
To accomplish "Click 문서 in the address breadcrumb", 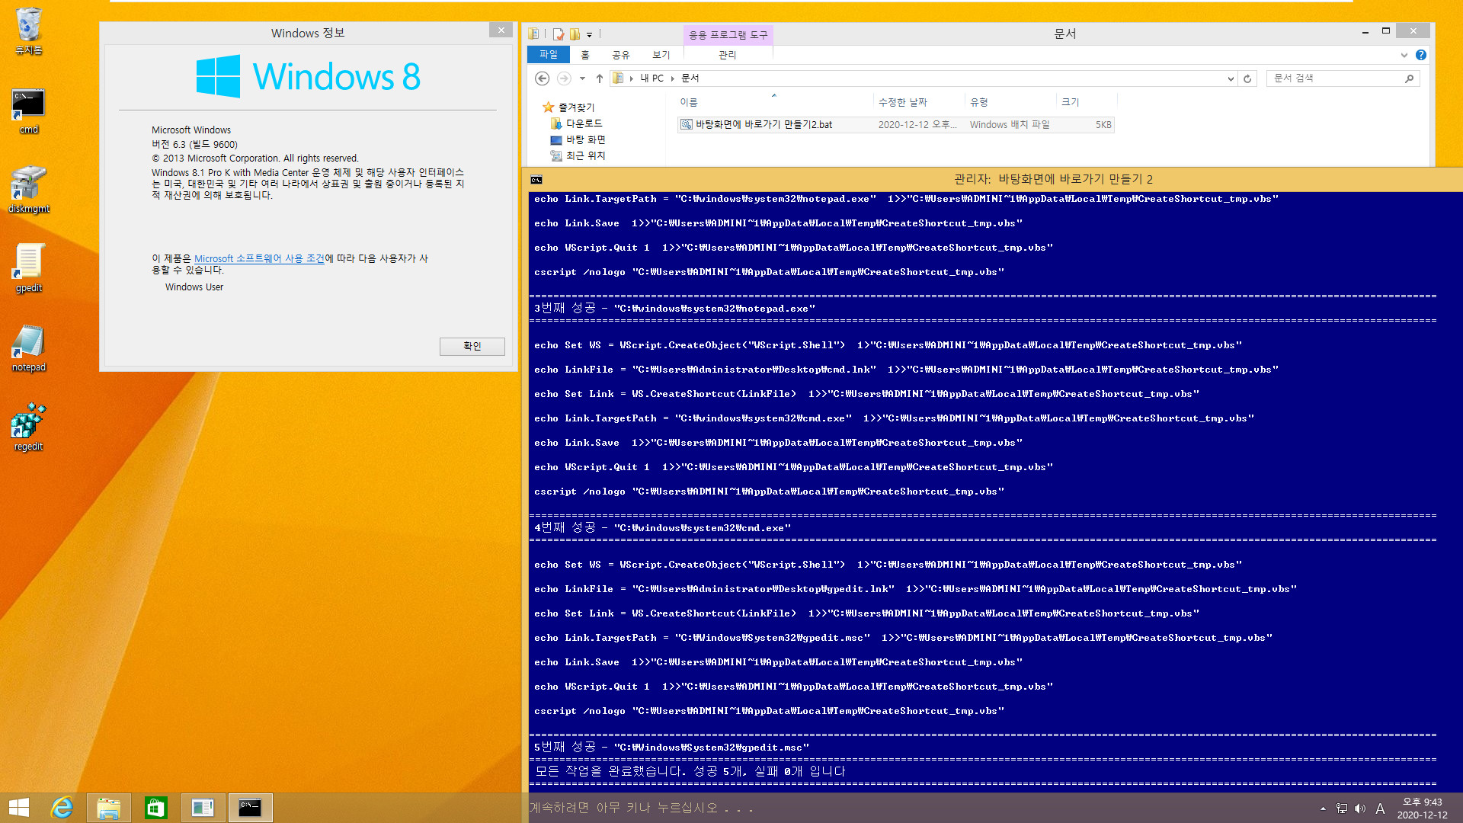I will 690,78.
